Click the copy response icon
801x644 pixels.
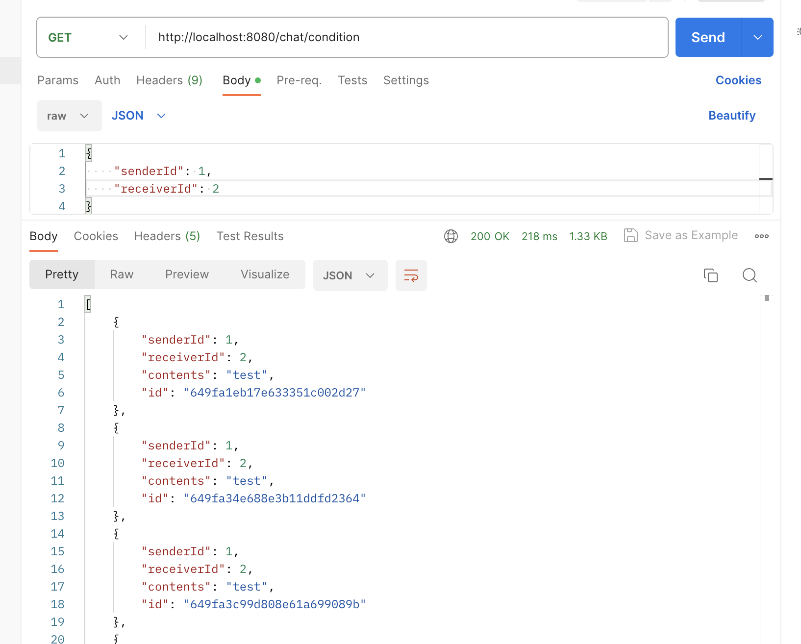click(x=711, y=275)
